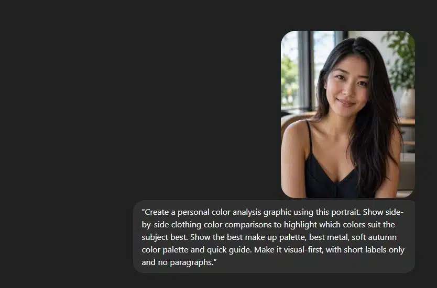Click the user prompt message bubble
Viewport: 437px width, 288px height.
tap(274, 237)
